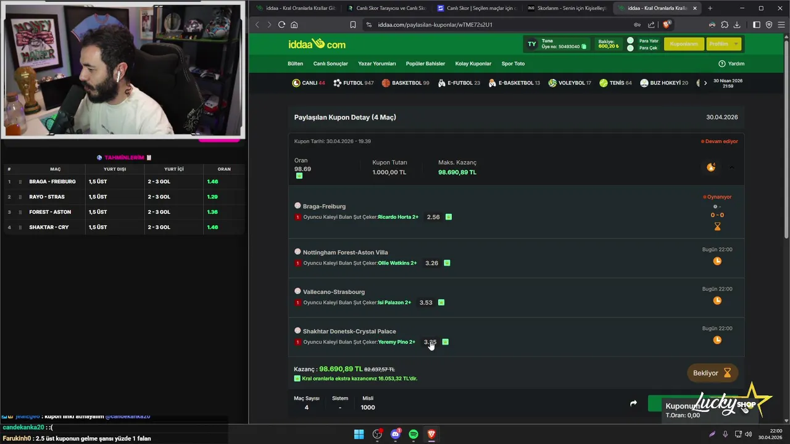Select the E-BASKETBOL 13 category
790x444 pixels.
pos(514,83)
